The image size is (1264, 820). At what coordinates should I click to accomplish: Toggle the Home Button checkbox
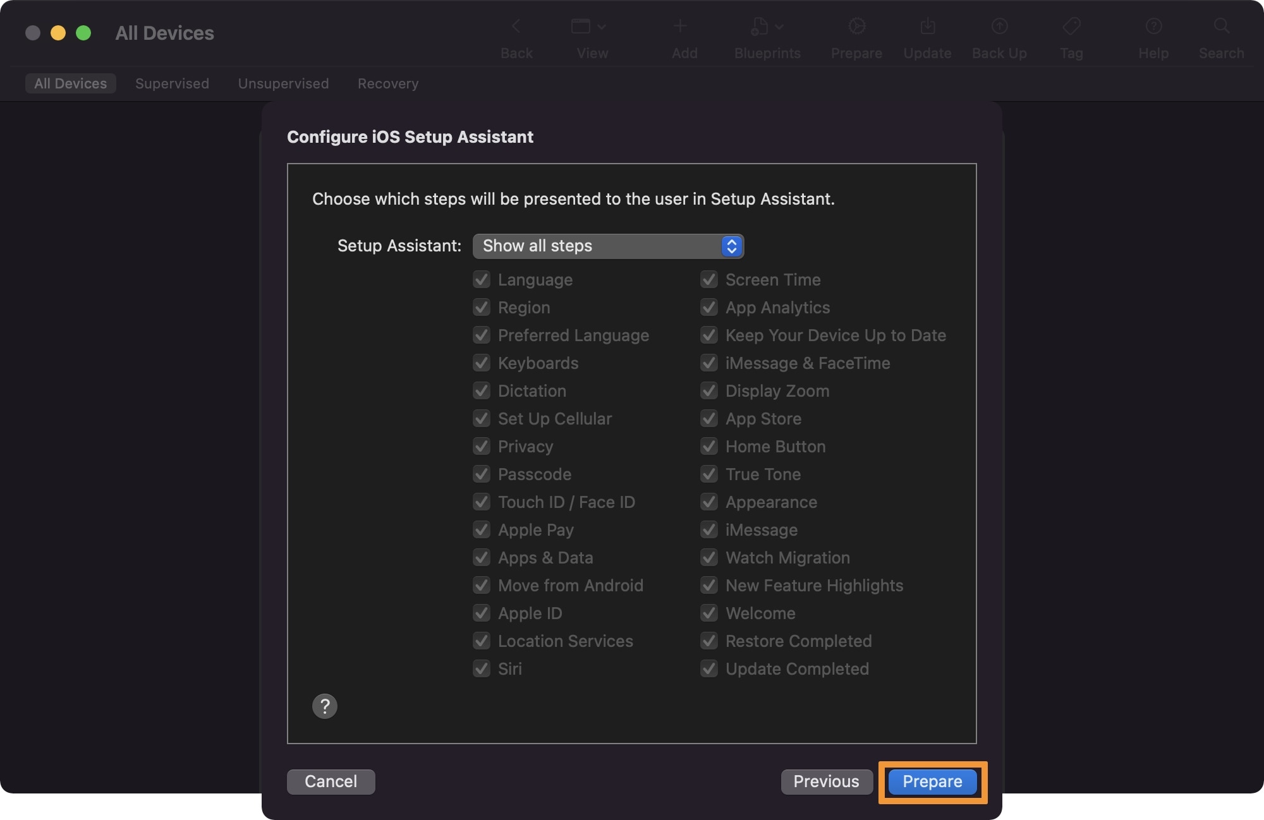[x=709, y=446]
